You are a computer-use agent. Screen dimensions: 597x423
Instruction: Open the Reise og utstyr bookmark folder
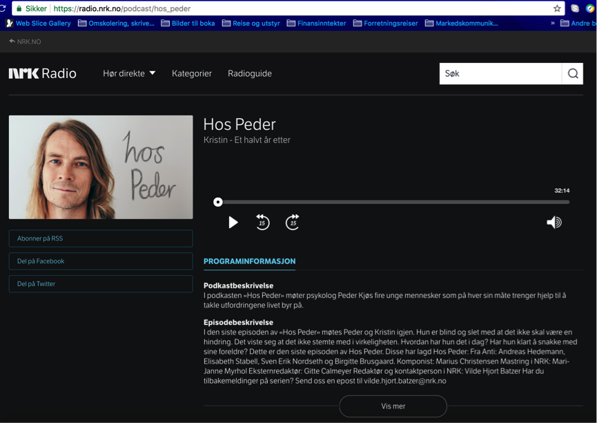[251, 23]
